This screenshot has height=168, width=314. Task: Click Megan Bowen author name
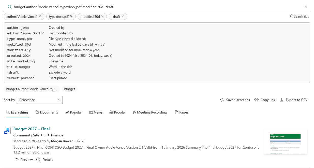[x=62, y=141]
